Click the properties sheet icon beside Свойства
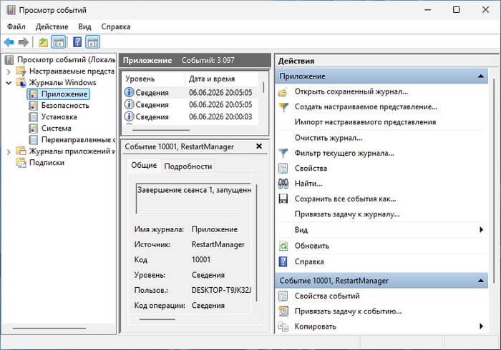This screenshot has width=501, height=350. point(283,169)
